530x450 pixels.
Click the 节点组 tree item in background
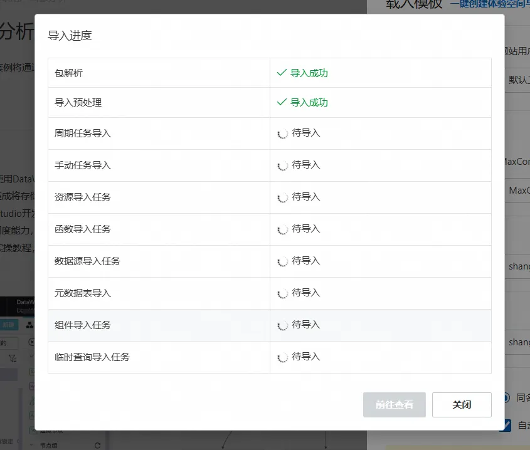[x=49, y=446]
